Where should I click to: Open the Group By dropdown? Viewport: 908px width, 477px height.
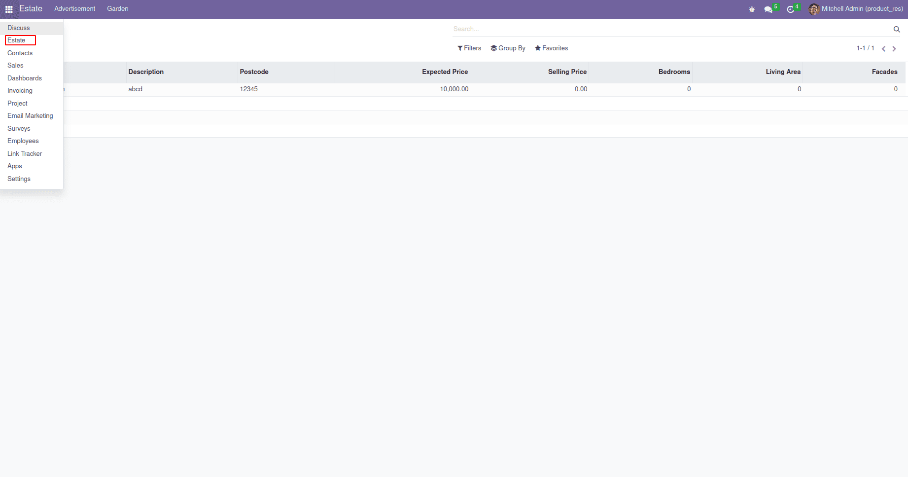click(508, 48)
